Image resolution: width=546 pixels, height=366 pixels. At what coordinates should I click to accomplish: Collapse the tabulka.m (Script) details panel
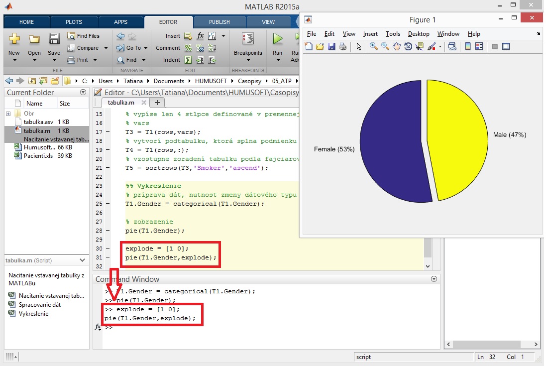[x=82, y=260]
